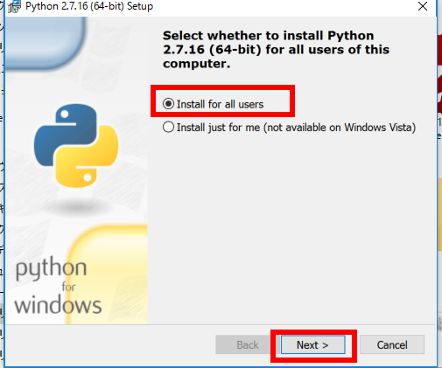Click the 'Python 2.7.16 (64-bit) Setup' title
This screenshot has height=368, width=442.
(89, 6)
